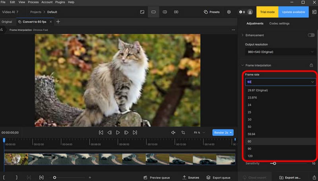
Task: Collapse the Frame rate dropdown arrow
Action: point(312,82)
